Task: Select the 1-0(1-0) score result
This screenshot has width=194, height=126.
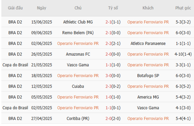Action: pyautogui.click(x=113, y=97)
